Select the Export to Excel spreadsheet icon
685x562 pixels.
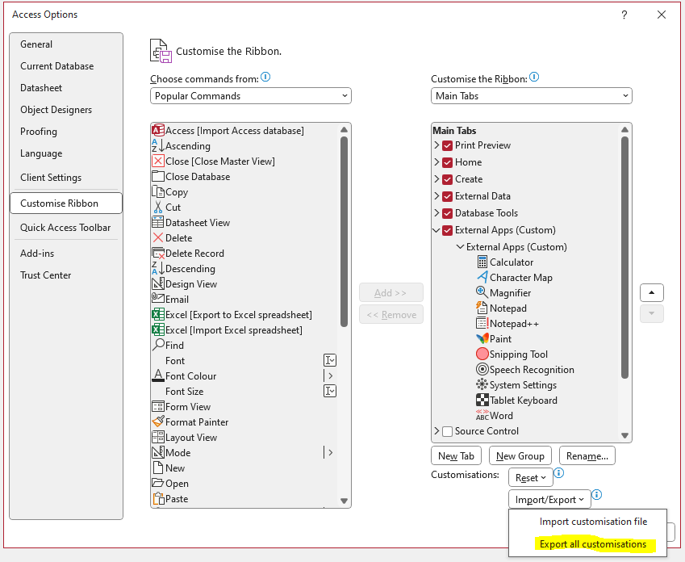[x=157, y=314]
